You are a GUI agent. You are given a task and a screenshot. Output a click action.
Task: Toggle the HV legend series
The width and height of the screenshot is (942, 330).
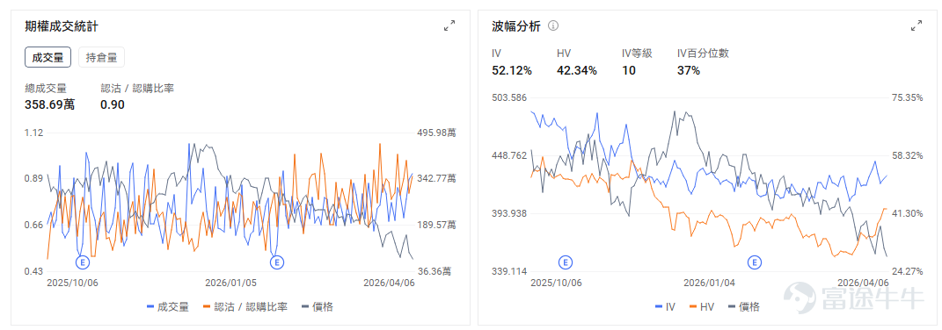(x=702, y=307)
